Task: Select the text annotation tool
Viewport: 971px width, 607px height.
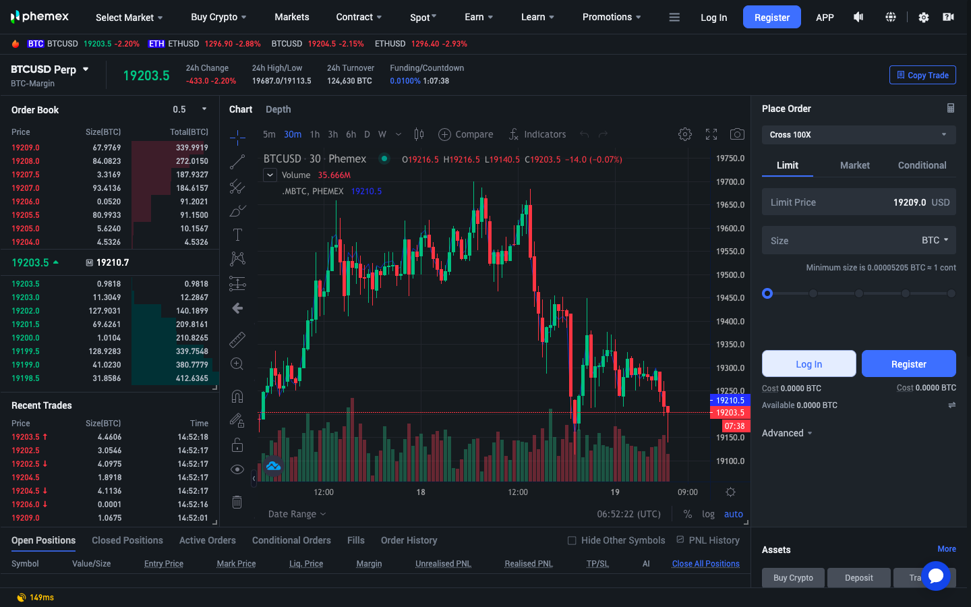Action: pos(237,235)
